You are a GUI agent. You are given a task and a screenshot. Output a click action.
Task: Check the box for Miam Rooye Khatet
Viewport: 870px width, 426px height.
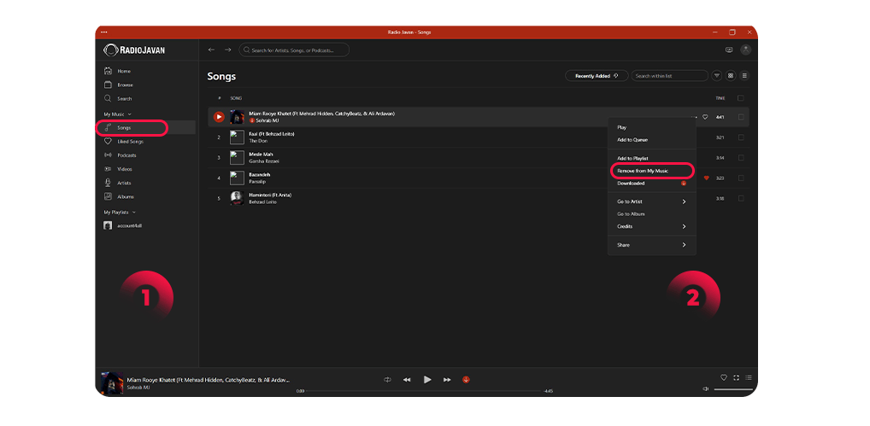pyautogui.click(x=741, y=117)
